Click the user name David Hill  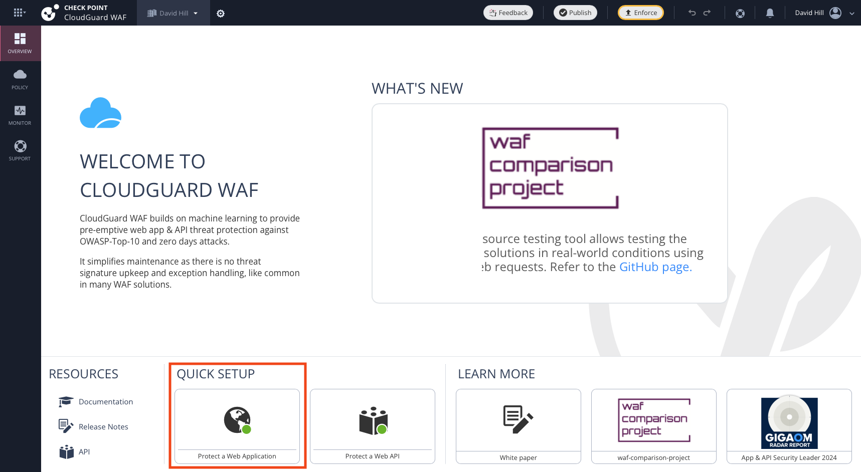coord(809,13)
